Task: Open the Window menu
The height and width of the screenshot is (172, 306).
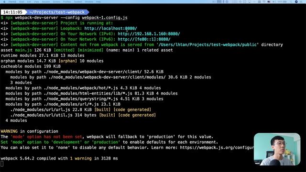Action: [x=89, y=2]
